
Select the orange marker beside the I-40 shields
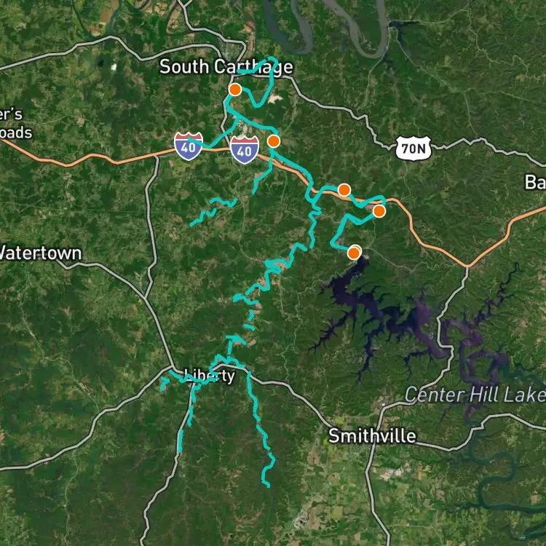tap(273, 141)
